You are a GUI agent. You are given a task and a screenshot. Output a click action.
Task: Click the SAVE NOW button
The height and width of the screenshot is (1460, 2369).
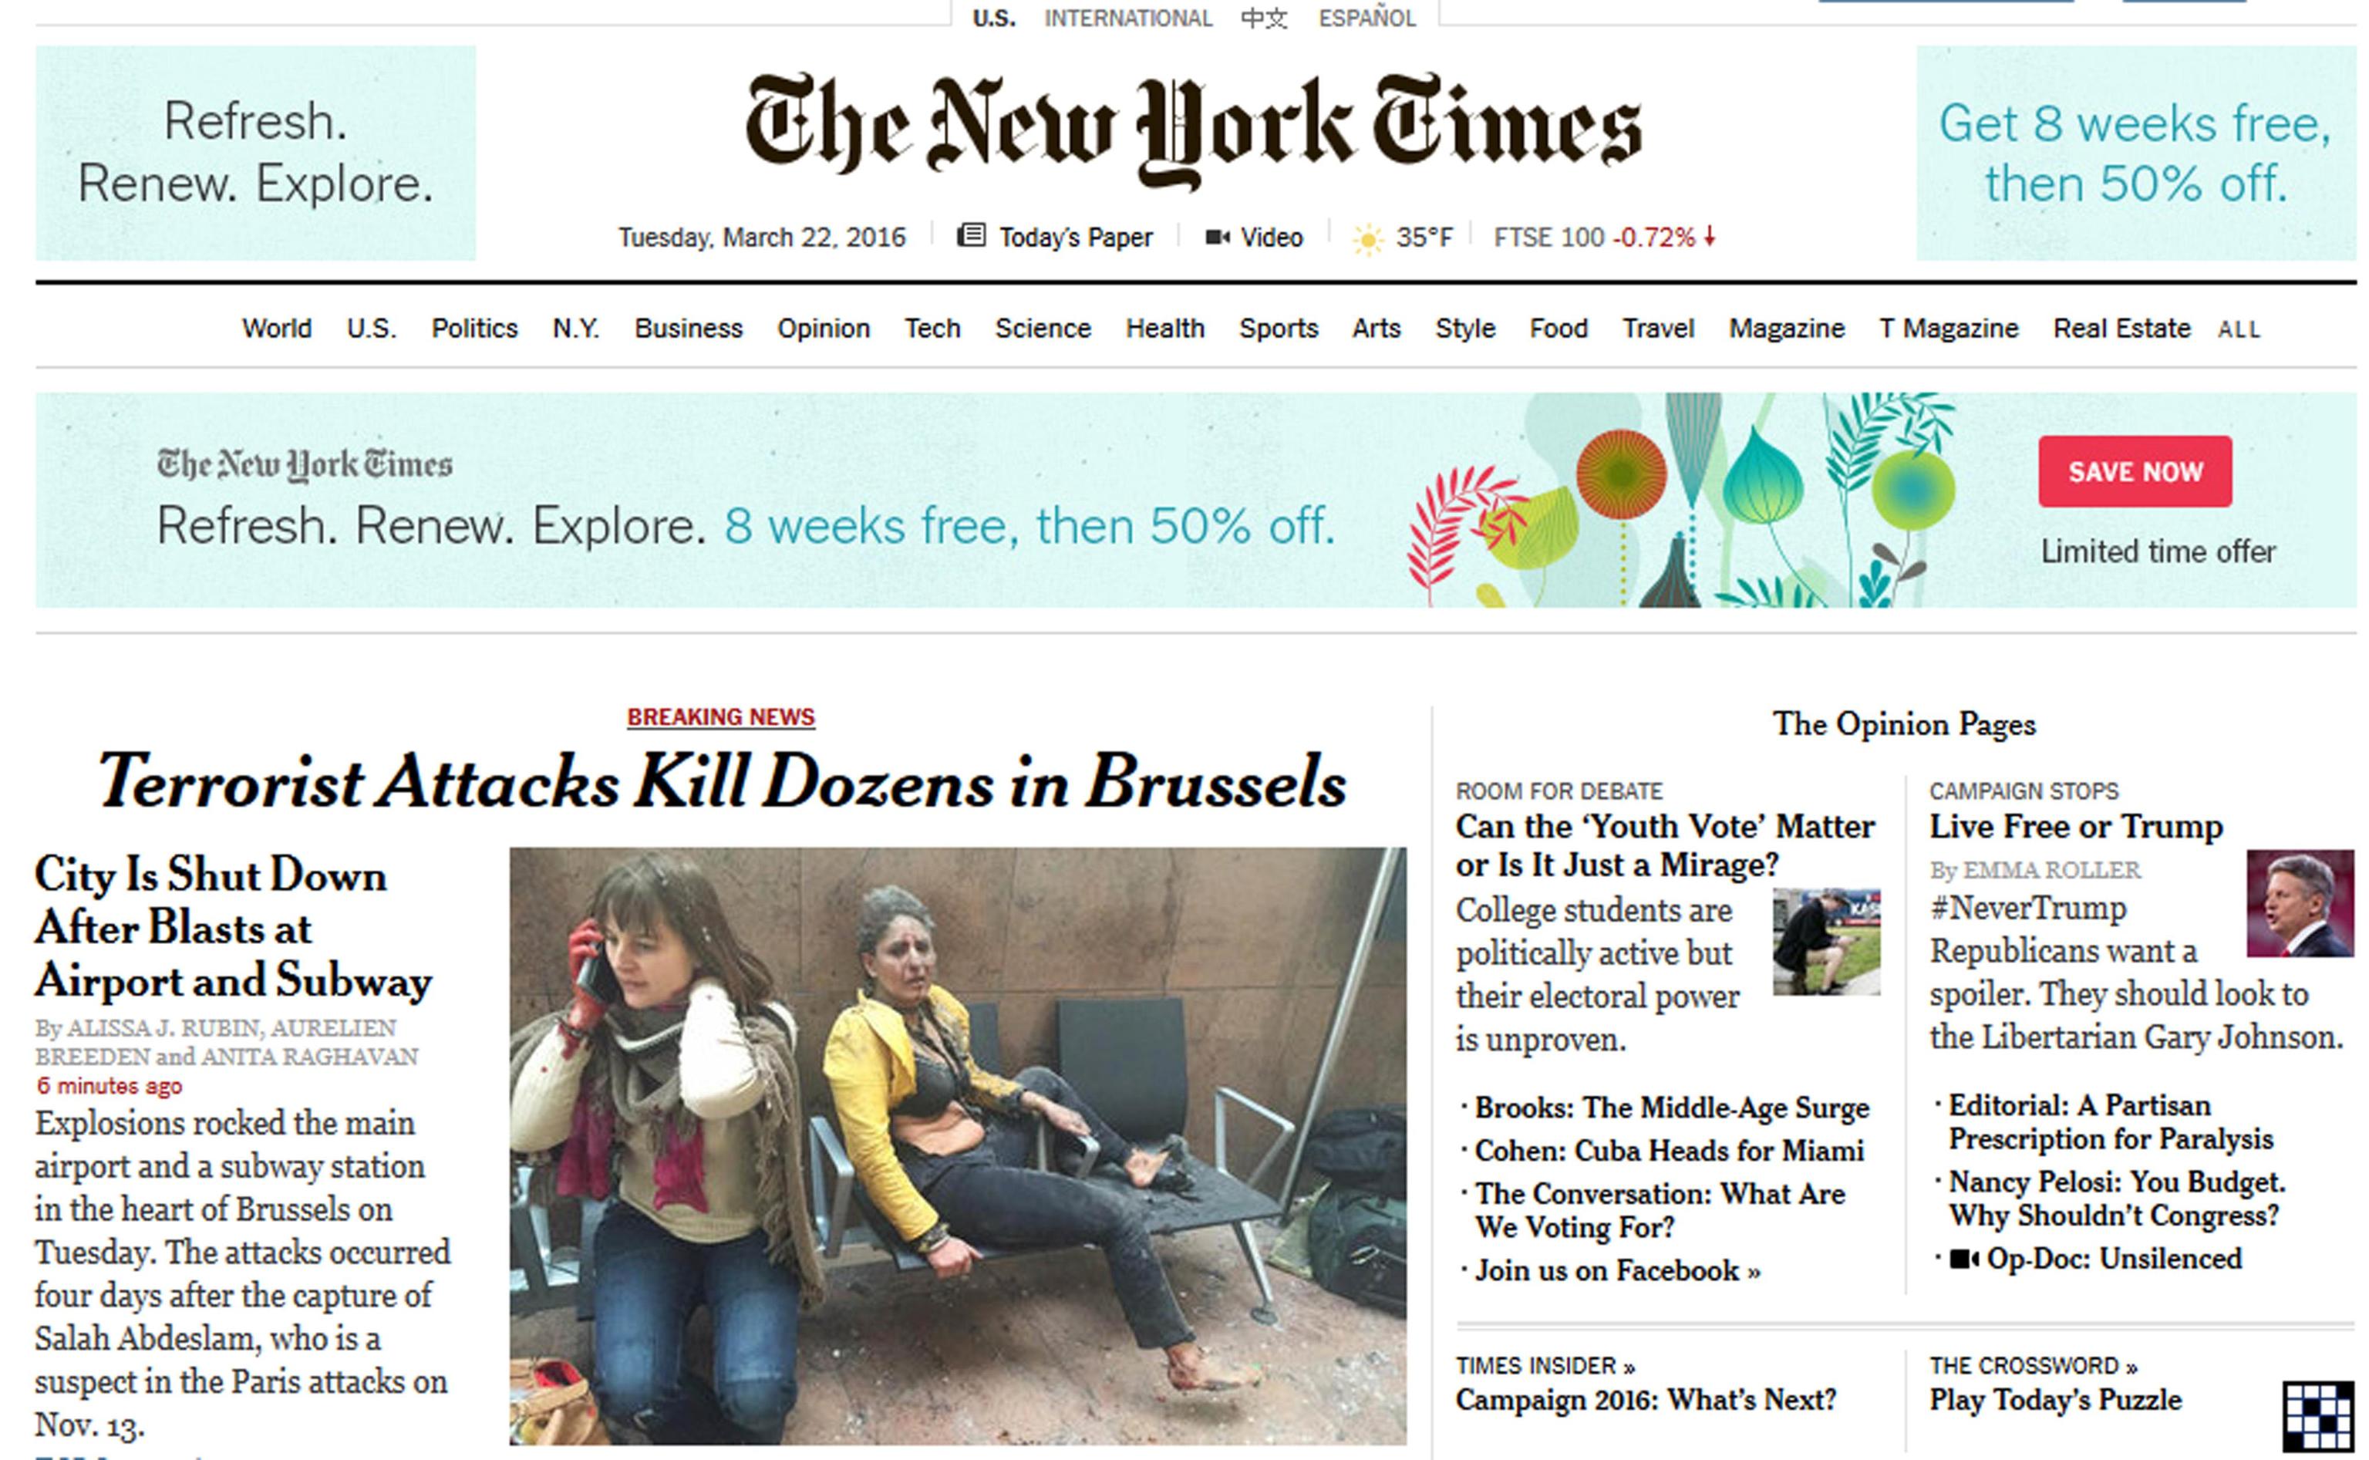[2135, 471]
